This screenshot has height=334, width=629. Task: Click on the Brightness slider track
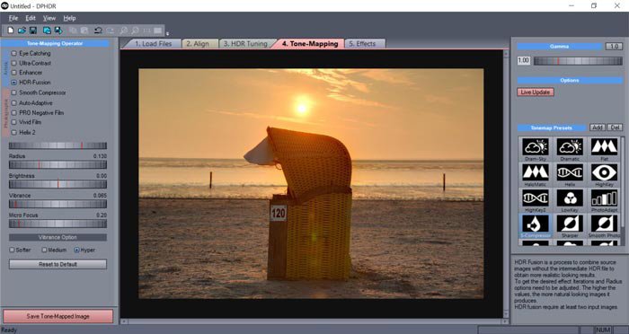click(x=58, y=184)
